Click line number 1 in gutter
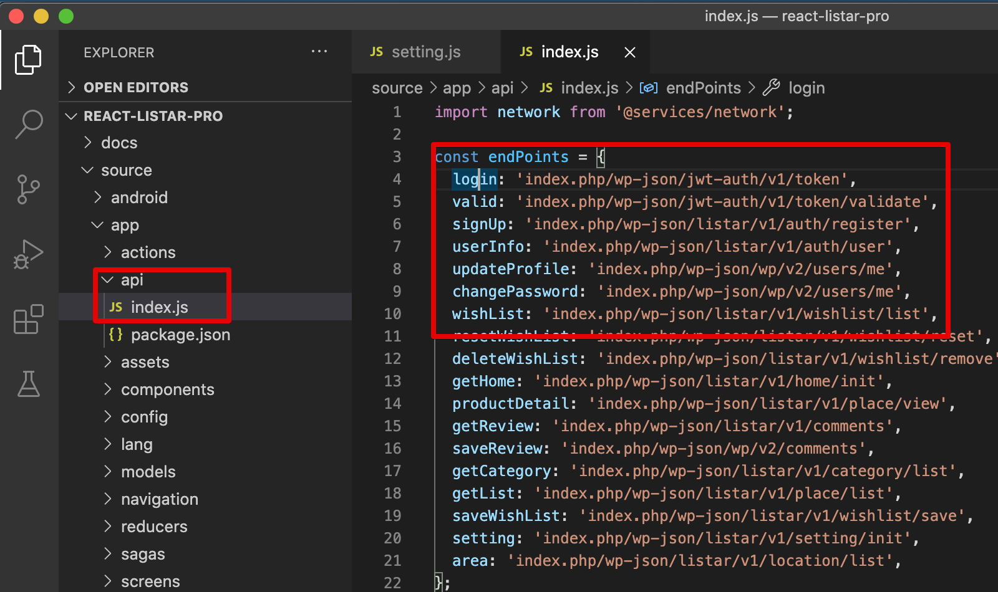Screen dimensions: 998x592 tap(397, 112)
